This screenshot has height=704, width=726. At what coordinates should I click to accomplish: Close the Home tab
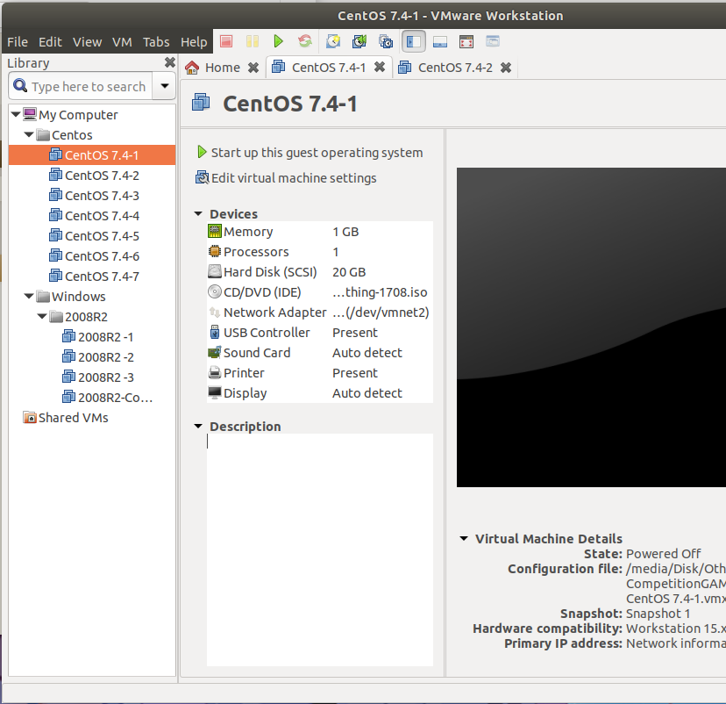[253, 68]
